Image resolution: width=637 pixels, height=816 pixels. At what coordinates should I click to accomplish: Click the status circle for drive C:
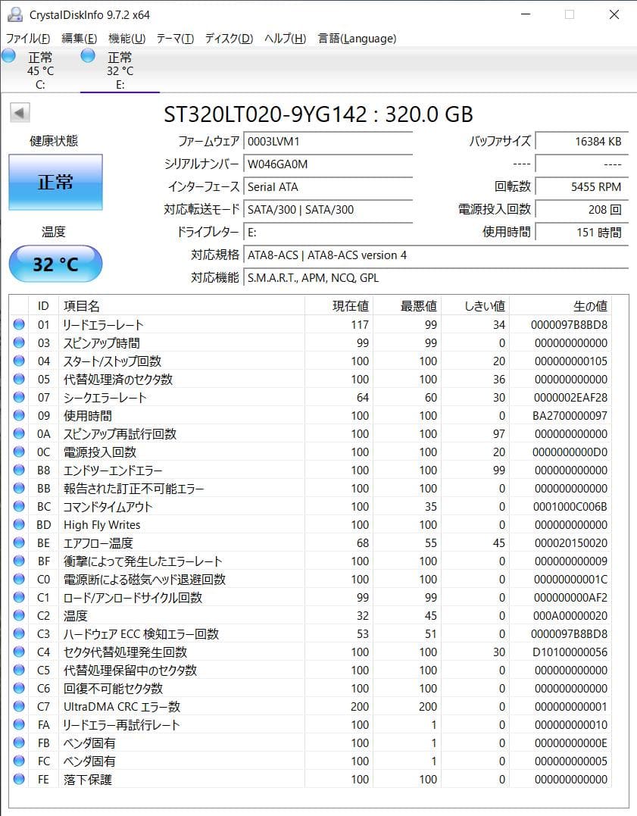(9, 56)
